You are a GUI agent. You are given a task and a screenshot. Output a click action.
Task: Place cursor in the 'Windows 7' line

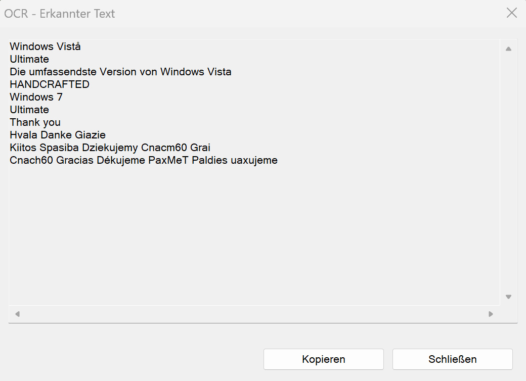click(x=36, y=97)
